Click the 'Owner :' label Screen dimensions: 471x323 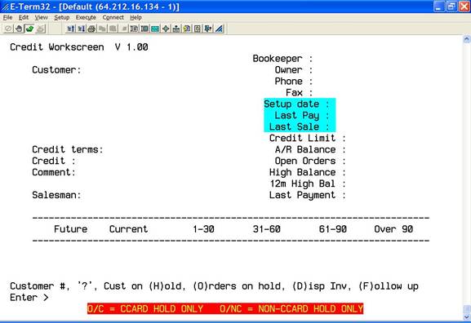[x=294, y=70]
